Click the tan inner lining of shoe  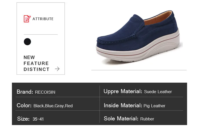pos(158,18)
